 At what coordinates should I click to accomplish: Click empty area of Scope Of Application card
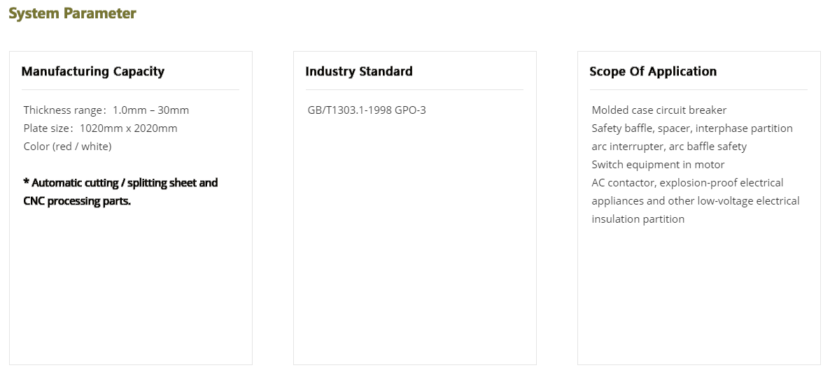(x=699, y=300)
